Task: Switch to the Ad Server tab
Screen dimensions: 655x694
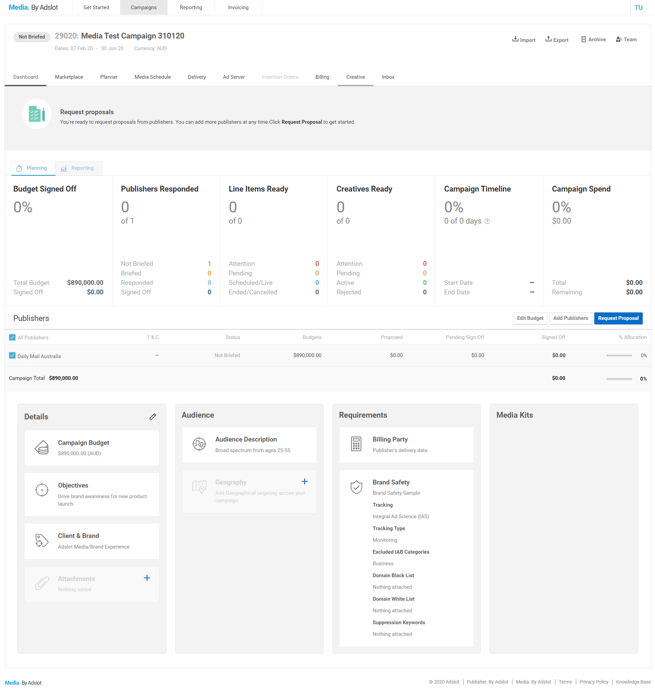Action: pos(234,77)
